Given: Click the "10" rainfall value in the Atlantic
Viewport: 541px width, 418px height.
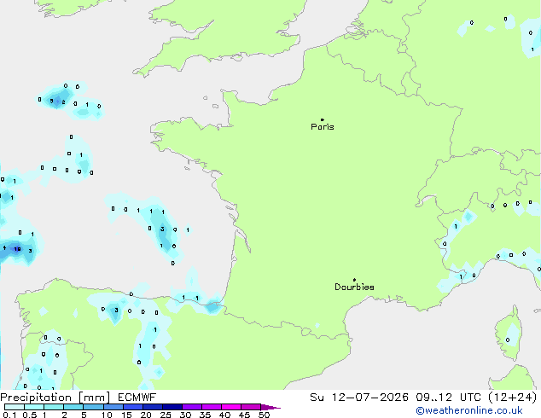Looking at the screenshot, I should coord(17,249).
